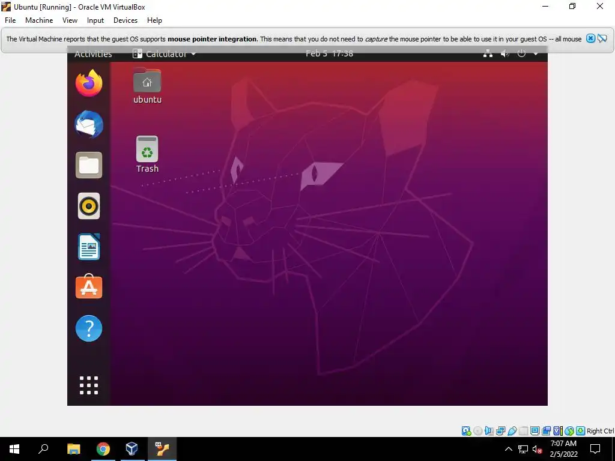Image resolution: width=615 pixels, height=461 pixels.
Task: Open the clock showing Feb 5 17:38
Action: (330, 53)
